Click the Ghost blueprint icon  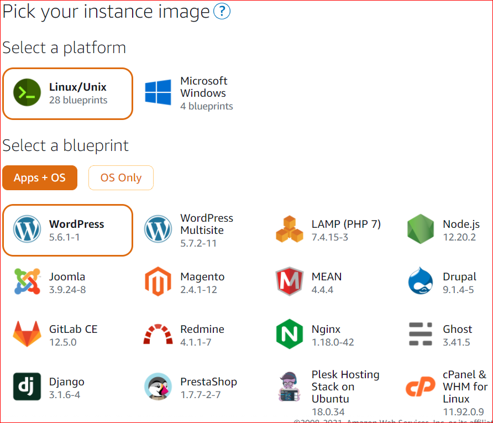421,334
